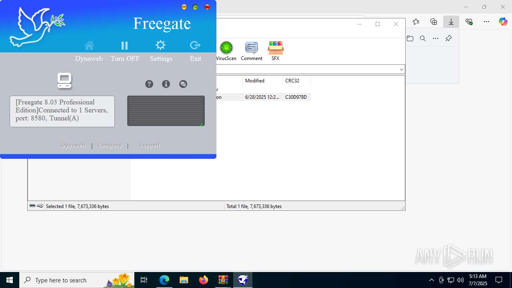Open Edge Browser essentials icon

[469, 22]
